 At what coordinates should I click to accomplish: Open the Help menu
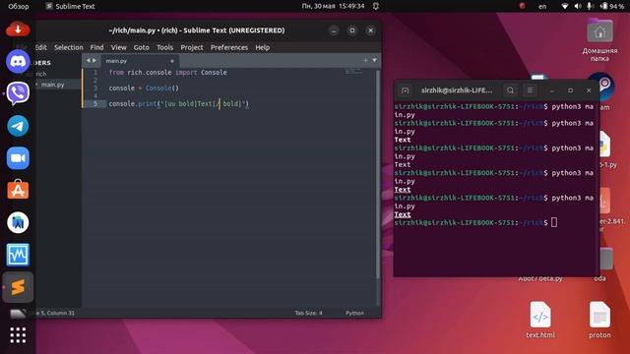tap(263, 47)
